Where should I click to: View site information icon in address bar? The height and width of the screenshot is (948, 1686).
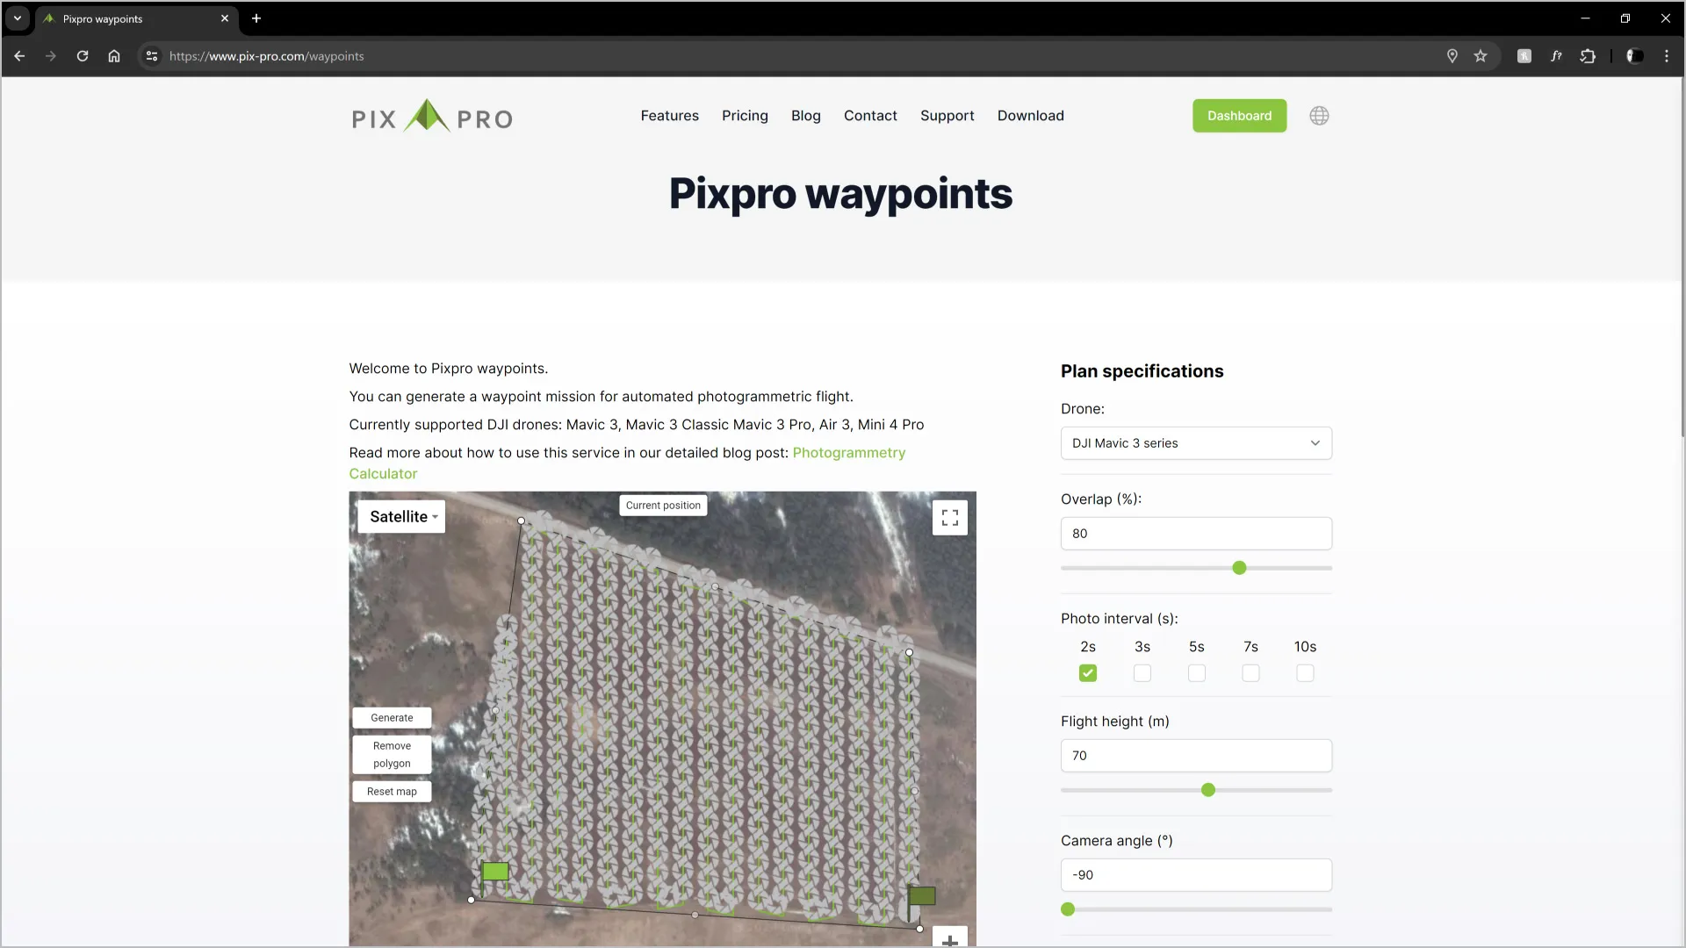pyautogui.click(x=152, y=56)
